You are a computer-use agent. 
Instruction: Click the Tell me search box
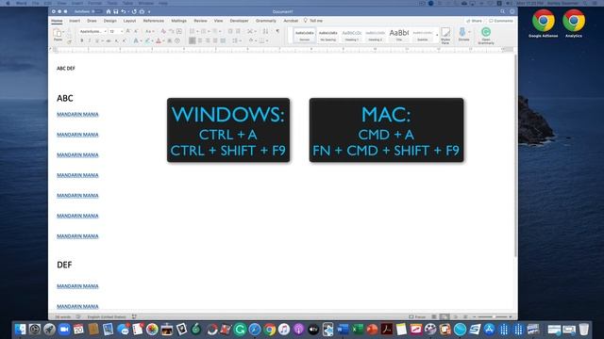coord(312,21)
